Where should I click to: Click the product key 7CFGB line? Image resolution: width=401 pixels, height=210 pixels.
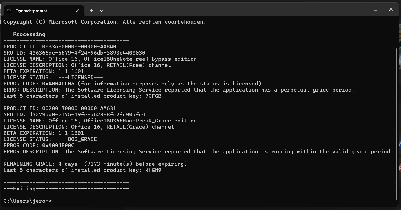pyautogui.click(x=82, y=96)
